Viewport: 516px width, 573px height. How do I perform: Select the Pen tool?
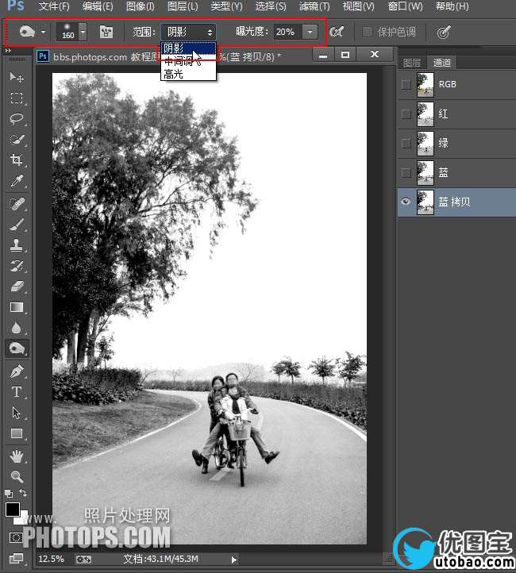tap(17, 371)
